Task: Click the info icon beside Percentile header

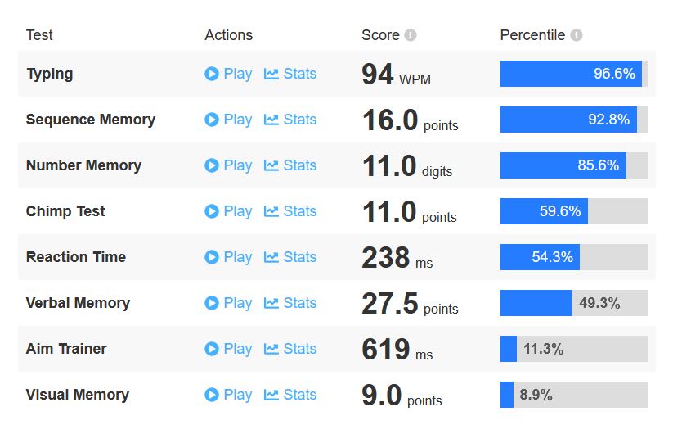Action: (x=577, y=35)
